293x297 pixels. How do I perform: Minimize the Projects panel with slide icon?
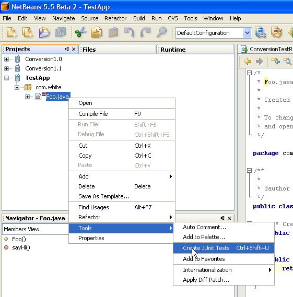pos(67,49)
